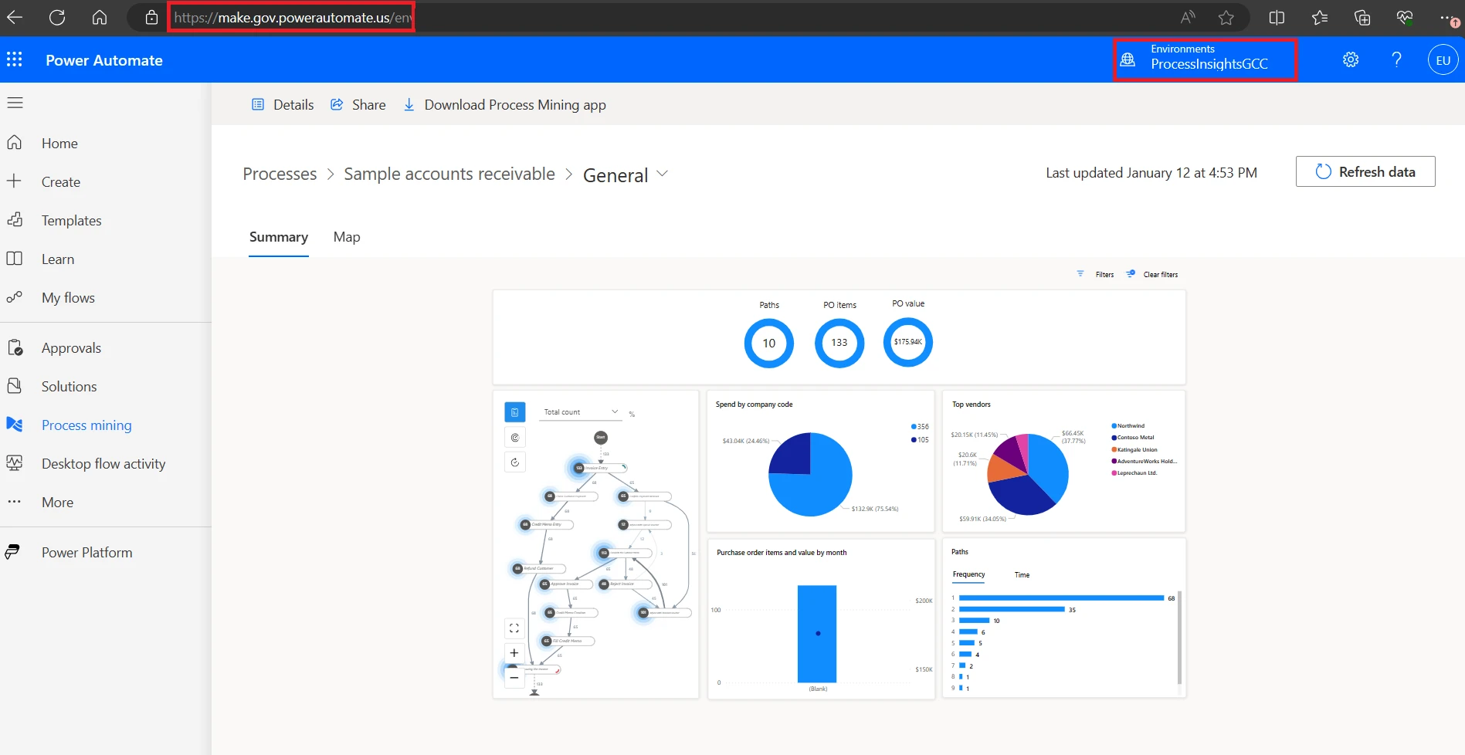Click the Paths chart vertical scrollbar
Screen dimensions: 1465x755
coord(1179,638)
